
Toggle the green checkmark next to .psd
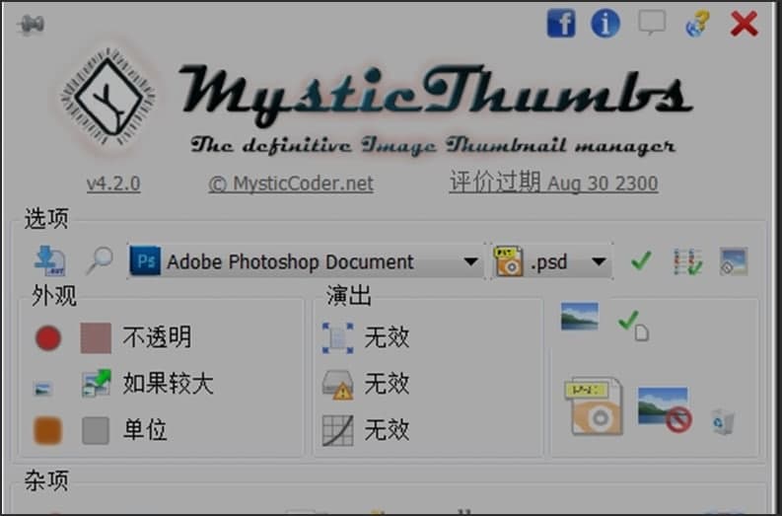click(642, 261)
